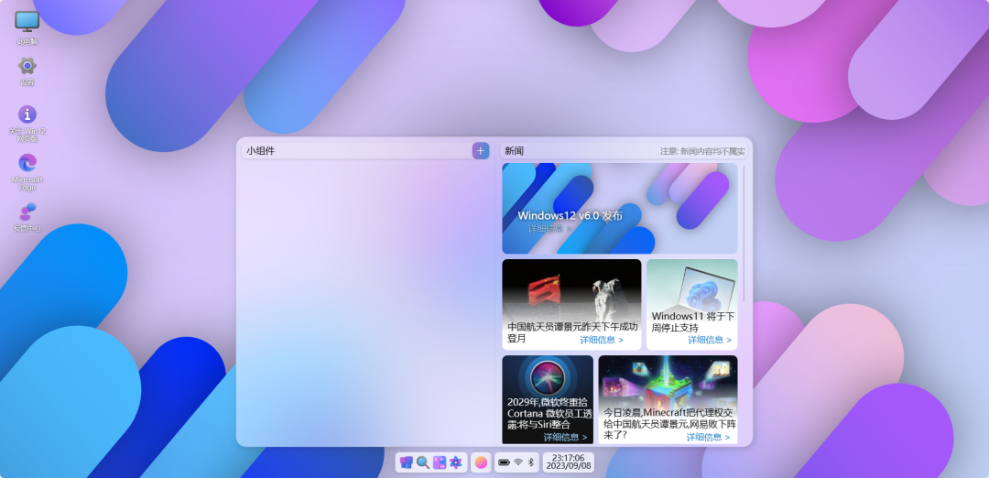Click the magnifier search icon on the taskbar
Screen dimensions: 989x478
click(x=422, y=462)
